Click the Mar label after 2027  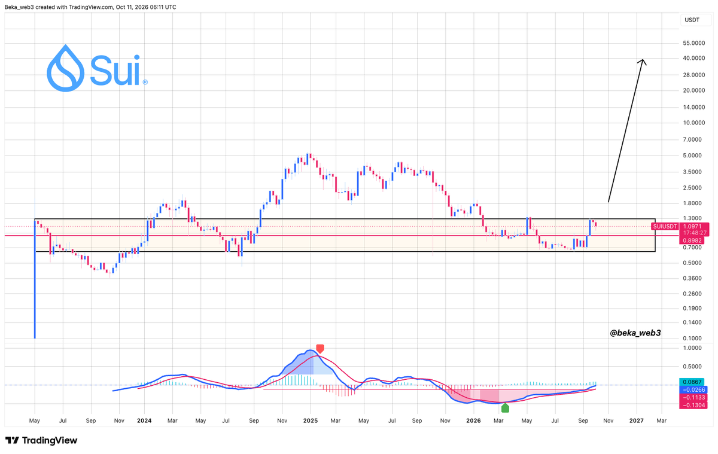[x=661, y=421]
